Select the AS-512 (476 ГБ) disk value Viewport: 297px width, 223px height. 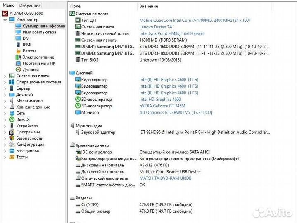[x=154, y=165]
